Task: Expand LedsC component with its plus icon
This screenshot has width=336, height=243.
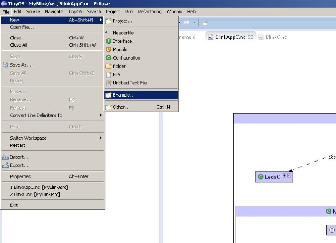Action: click(285, 175)
